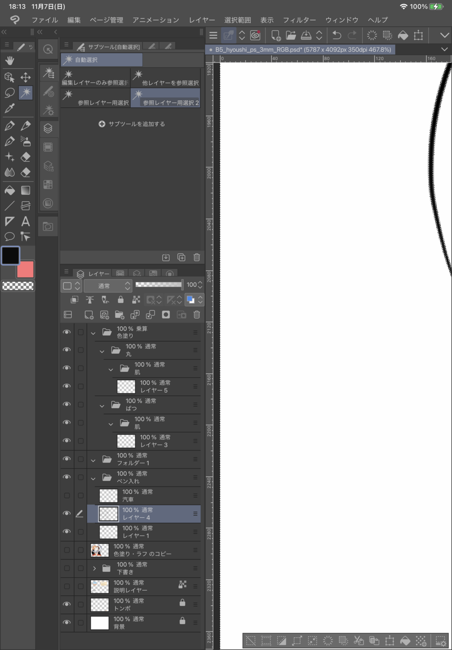Open the ファイル menu

[45, 20]
